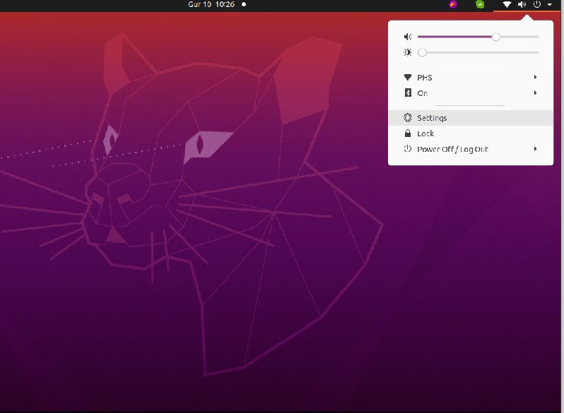564x413 pixels.
Task: Click the Settings gear icon
Action: click(408, 117)
